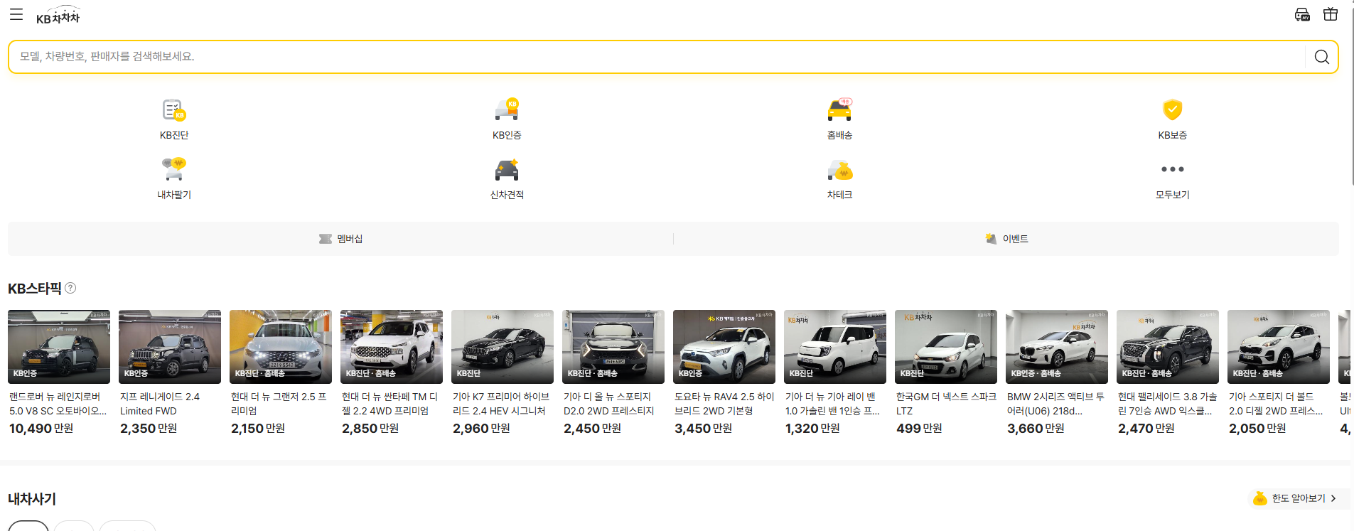
Task: Open the 현대 더 뉴 싼타페 thumbnail
Action: [392, 347]
